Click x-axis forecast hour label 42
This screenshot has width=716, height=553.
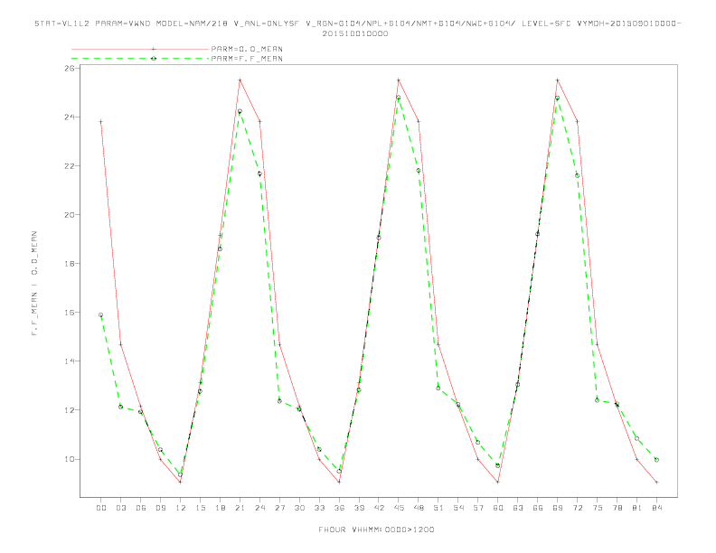379,508
